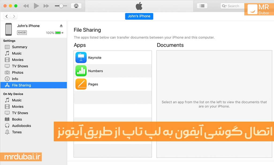274x165 pixels.
Task: Click the play button
Action: pyautogui.click(x=36, y=6)
